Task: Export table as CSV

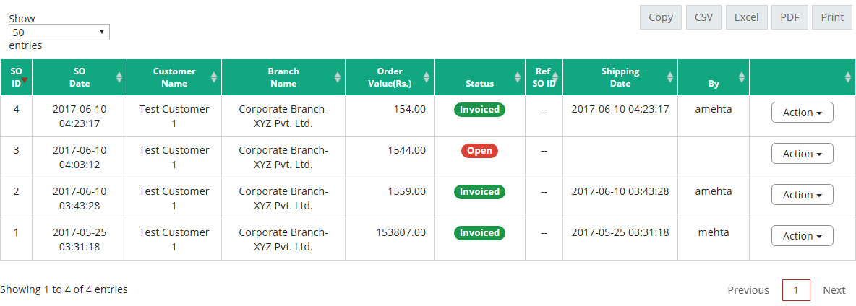Action: [x=703, y=18]
